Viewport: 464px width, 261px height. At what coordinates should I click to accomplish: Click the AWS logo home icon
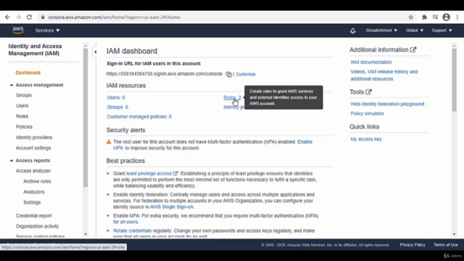point(18,30)
